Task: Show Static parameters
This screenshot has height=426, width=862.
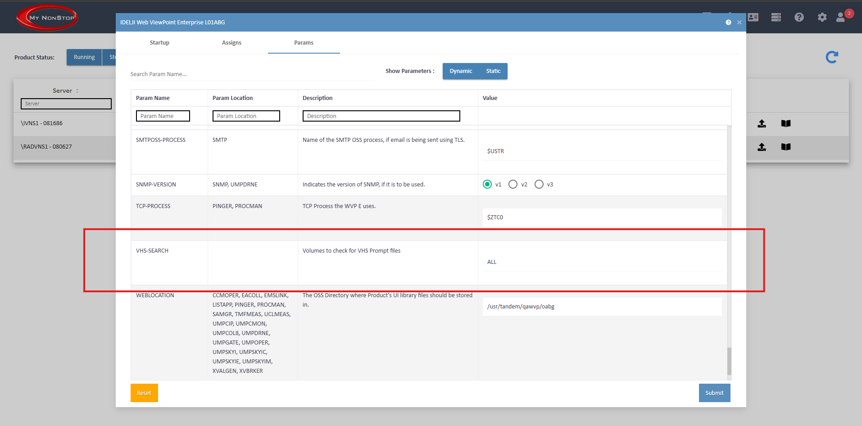Action: pyautogui.click(x=493, y=71)
